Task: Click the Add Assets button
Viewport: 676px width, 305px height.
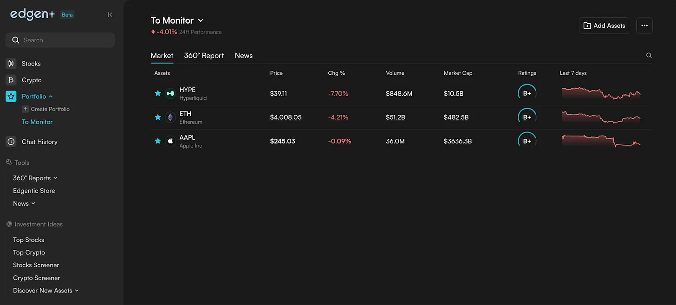Action: click(604, 26)
